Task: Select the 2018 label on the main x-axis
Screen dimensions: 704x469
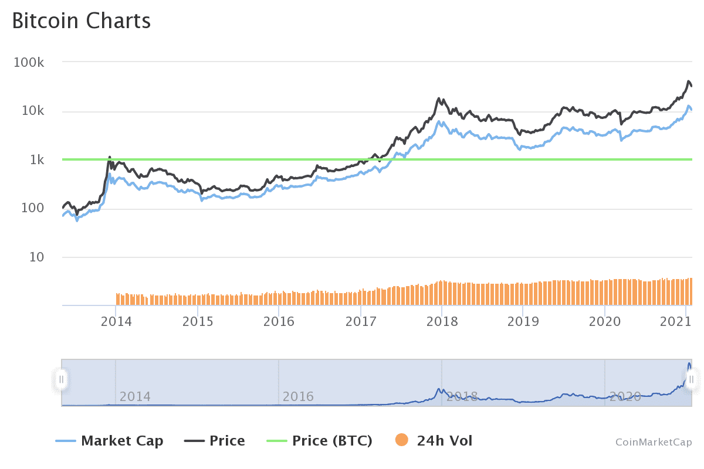Action: (x=442, y=321)
